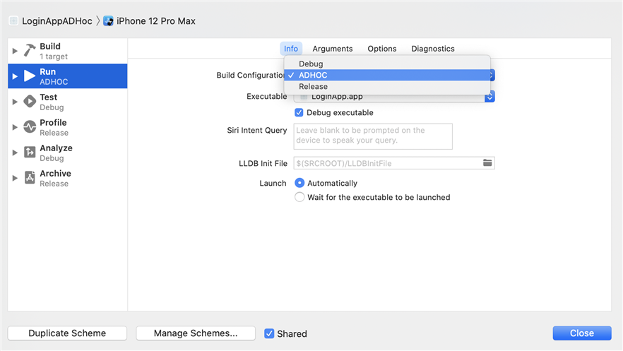Image resolution: width=623 pixels, height=351 pixels.
Task: Expand the Build action disclosure triangle
Action: point(15,51)
